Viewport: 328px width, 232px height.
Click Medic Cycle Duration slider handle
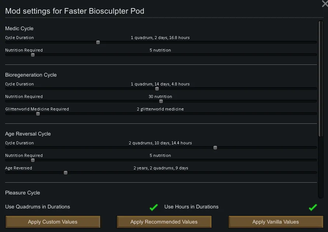click(98, 42)
